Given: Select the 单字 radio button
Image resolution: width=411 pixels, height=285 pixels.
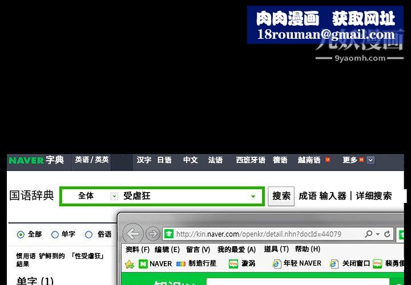Looking at the screenshot, I should 55,234.
